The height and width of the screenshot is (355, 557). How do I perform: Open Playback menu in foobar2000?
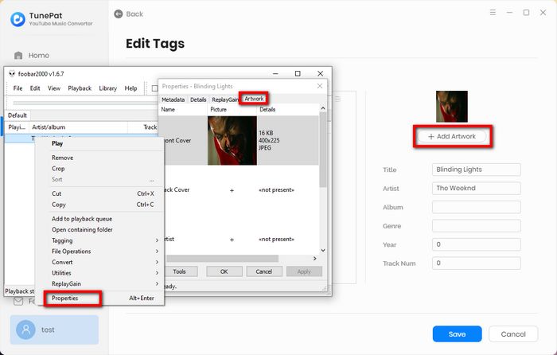pos(80,88)
